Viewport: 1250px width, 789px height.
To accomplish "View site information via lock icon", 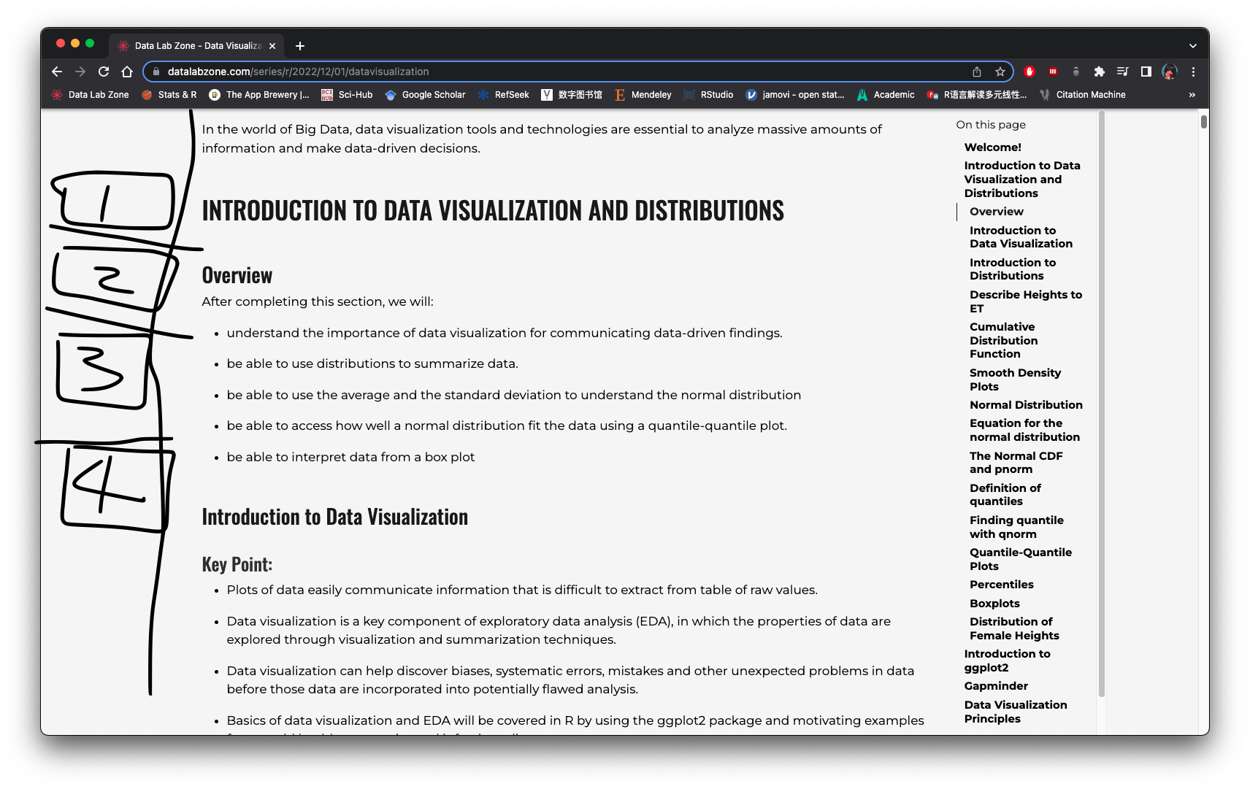I will click(156, 72).
